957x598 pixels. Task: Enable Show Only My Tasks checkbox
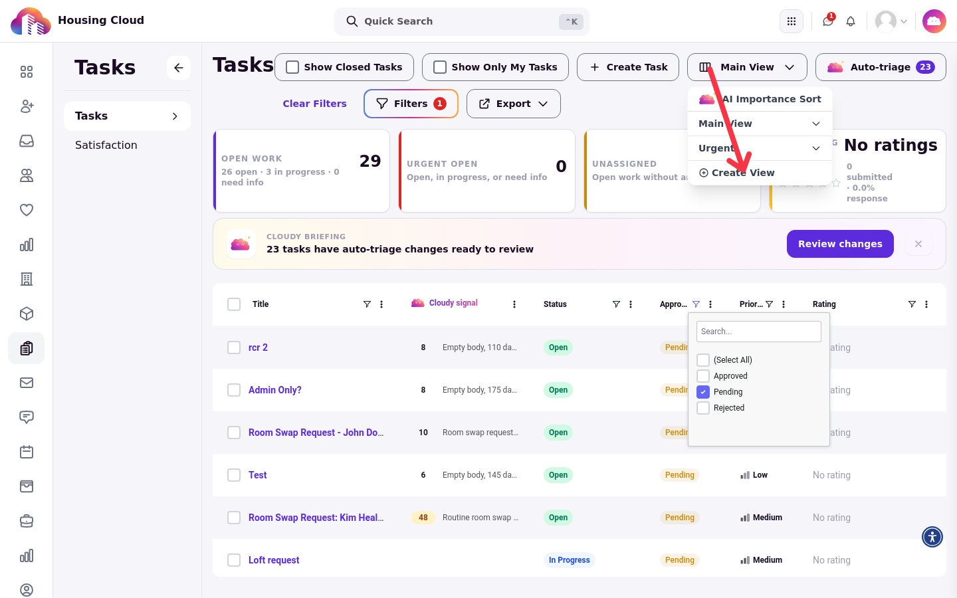coord(440,67)
